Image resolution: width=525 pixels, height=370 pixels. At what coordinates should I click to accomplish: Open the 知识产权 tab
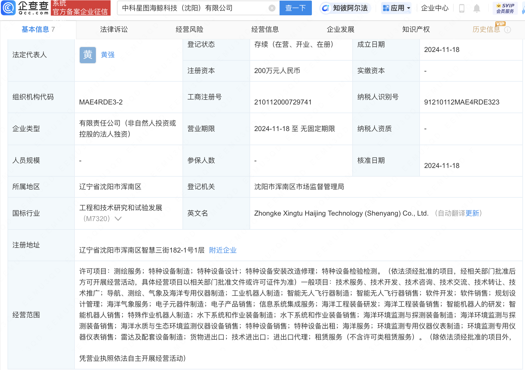point(416,29)
